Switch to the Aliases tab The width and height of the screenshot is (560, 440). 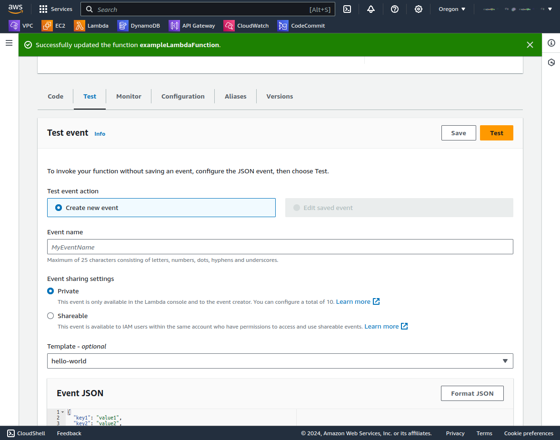235,96
